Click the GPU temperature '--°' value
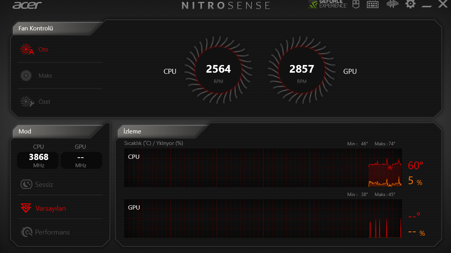 pos(414,215)
